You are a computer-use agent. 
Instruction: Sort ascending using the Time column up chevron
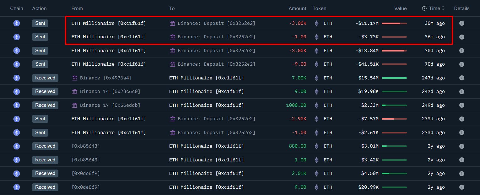tap(443, 7)
